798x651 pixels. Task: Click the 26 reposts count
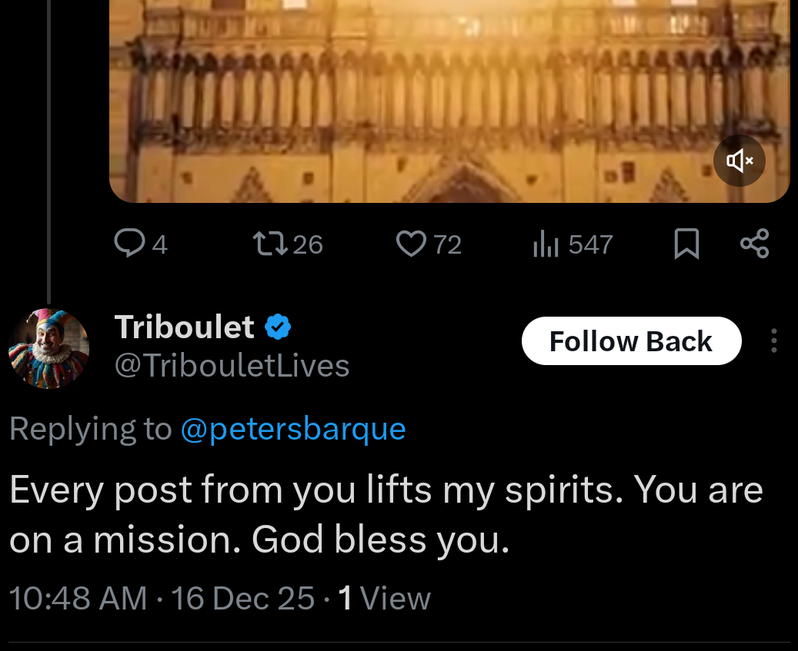pos(308,244)
